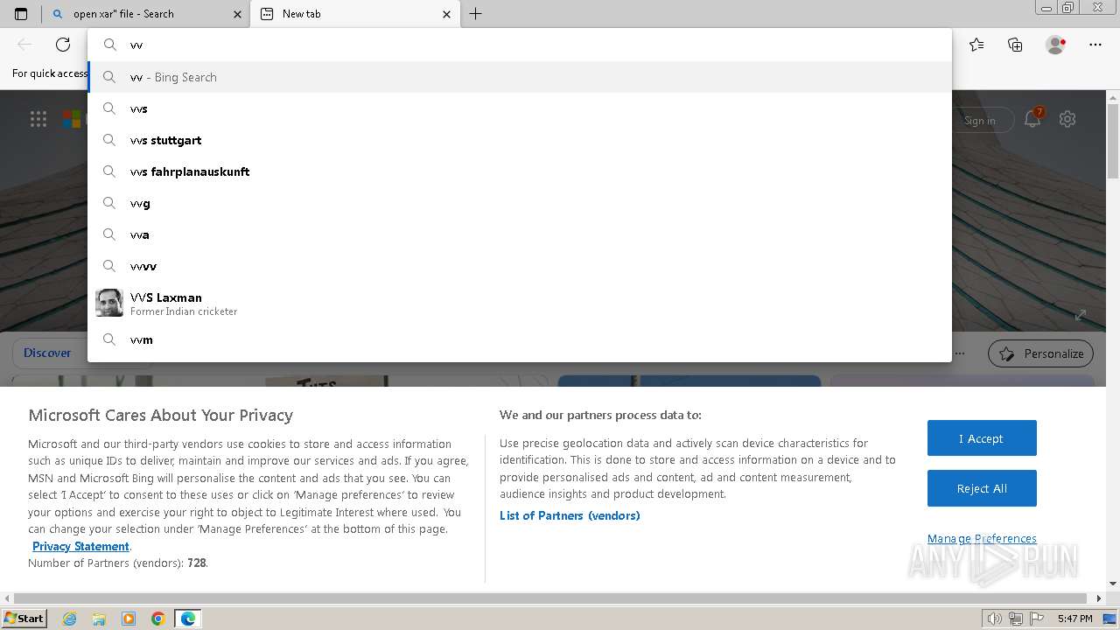The image size is (1120, 630).
Task: Select the 'vvm' suggestion
Action: point(520,339)
